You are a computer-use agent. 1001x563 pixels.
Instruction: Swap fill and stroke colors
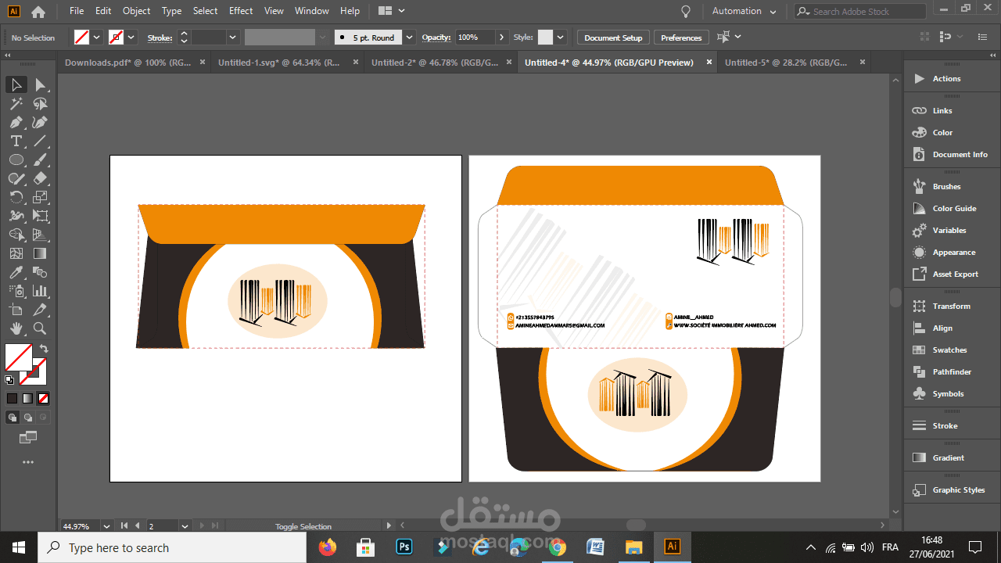click(44, 349)
